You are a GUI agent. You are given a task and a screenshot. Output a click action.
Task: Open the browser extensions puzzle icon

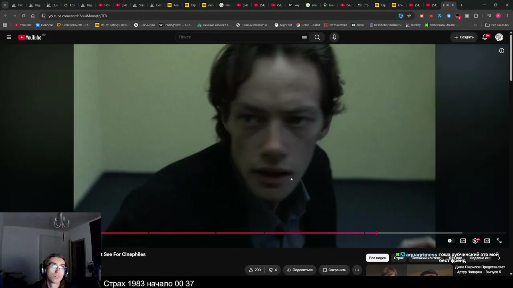point(476,16)
